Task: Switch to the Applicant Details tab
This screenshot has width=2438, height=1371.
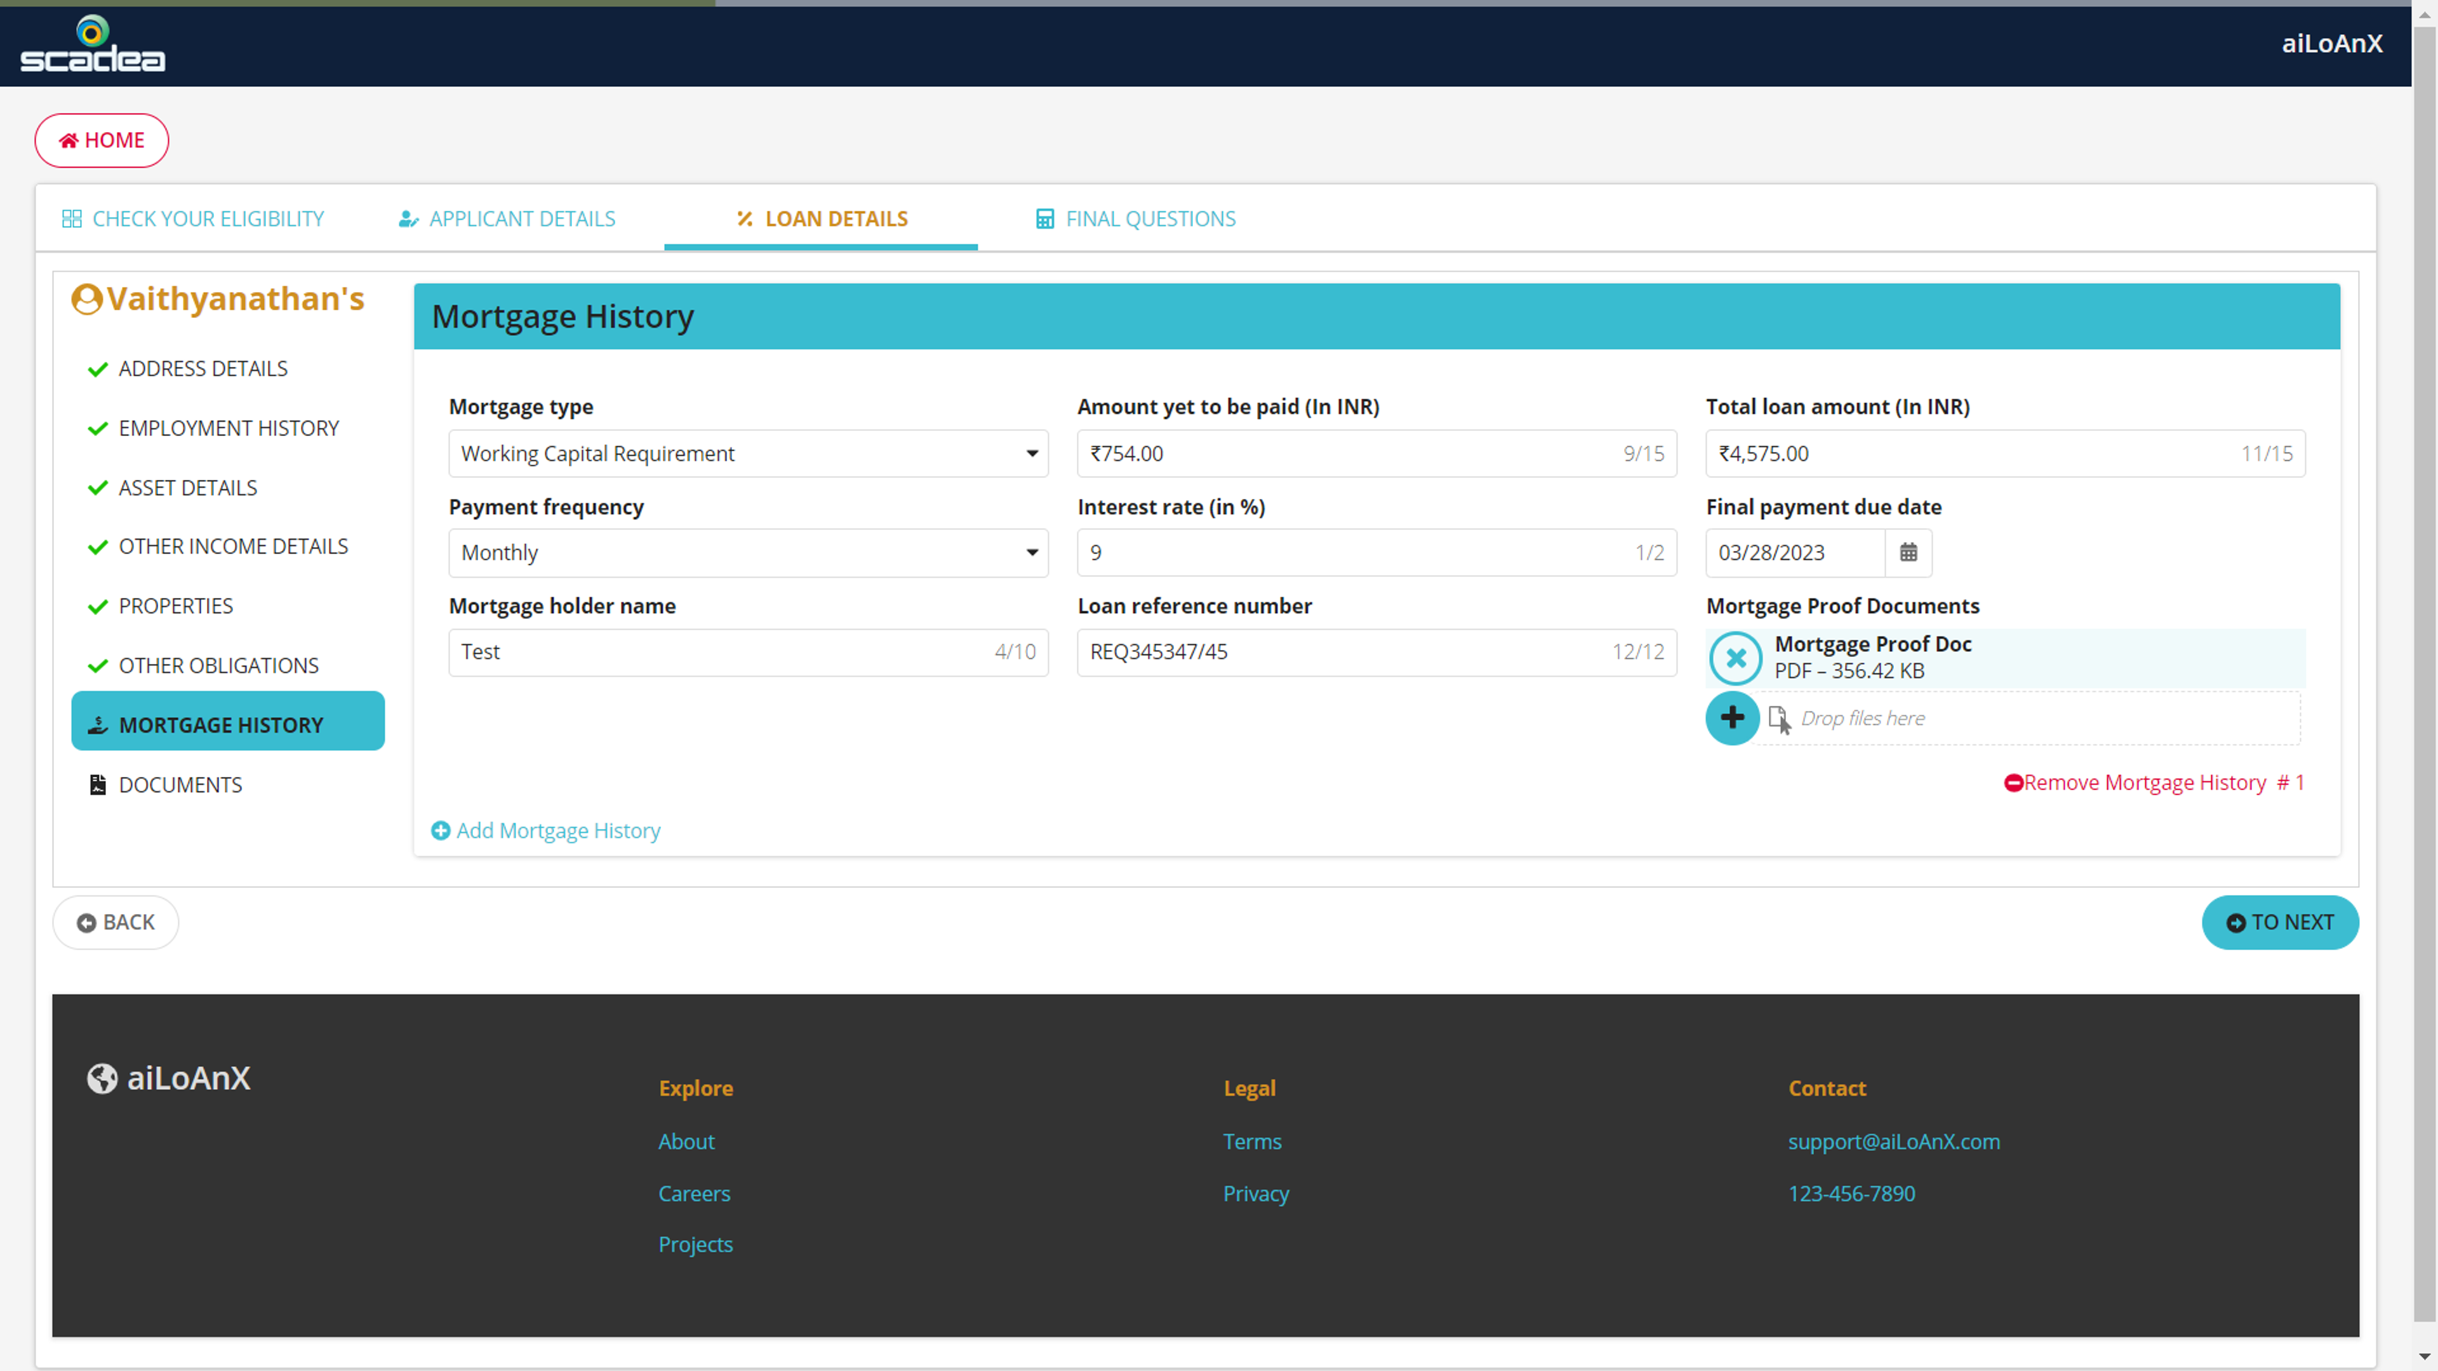Action: pyautogui.click(x=507, y=218)
